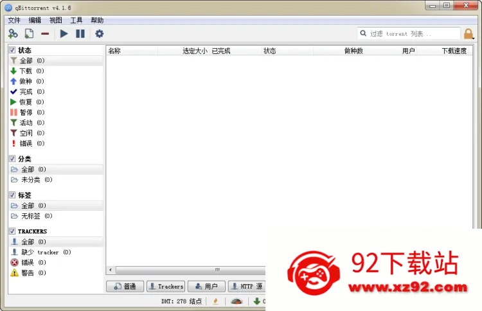Sort by the 用户 column header
Image resolution: width=482 pixels, height=311 pixels.
click(391, 51)
